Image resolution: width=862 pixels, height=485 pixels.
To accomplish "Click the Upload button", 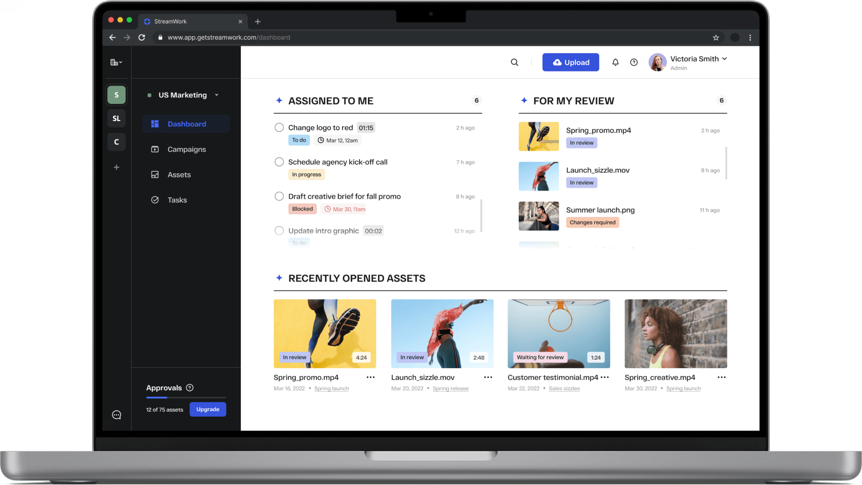I will click(571, 62).
